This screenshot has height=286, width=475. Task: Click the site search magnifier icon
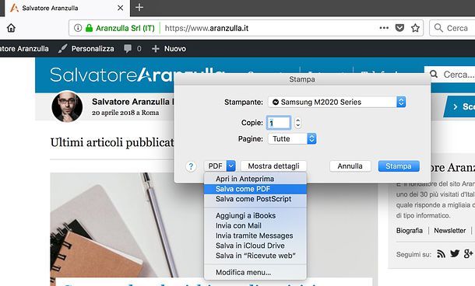[434, 74]
